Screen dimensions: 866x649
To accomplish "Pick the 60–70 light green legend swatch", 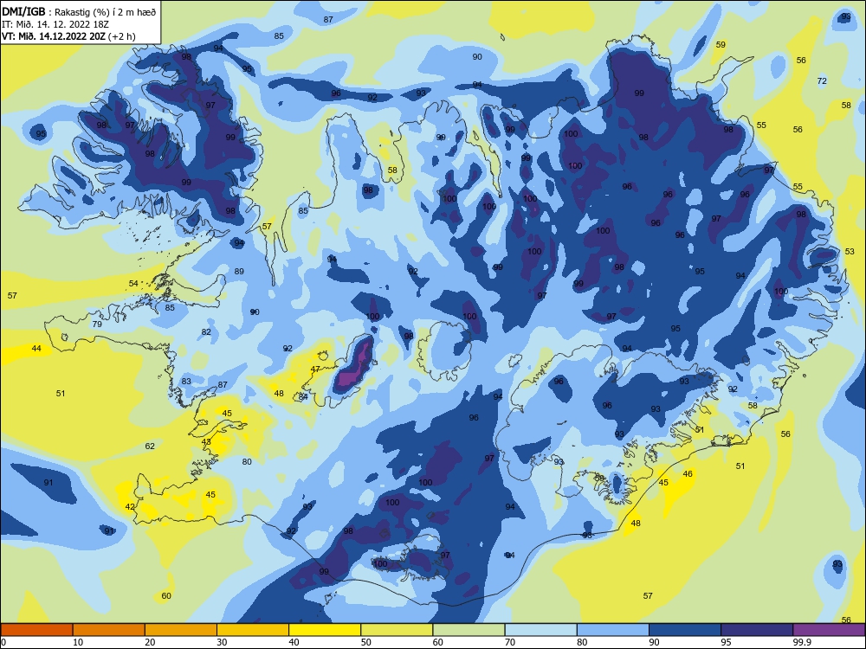I will pos(469,630).
